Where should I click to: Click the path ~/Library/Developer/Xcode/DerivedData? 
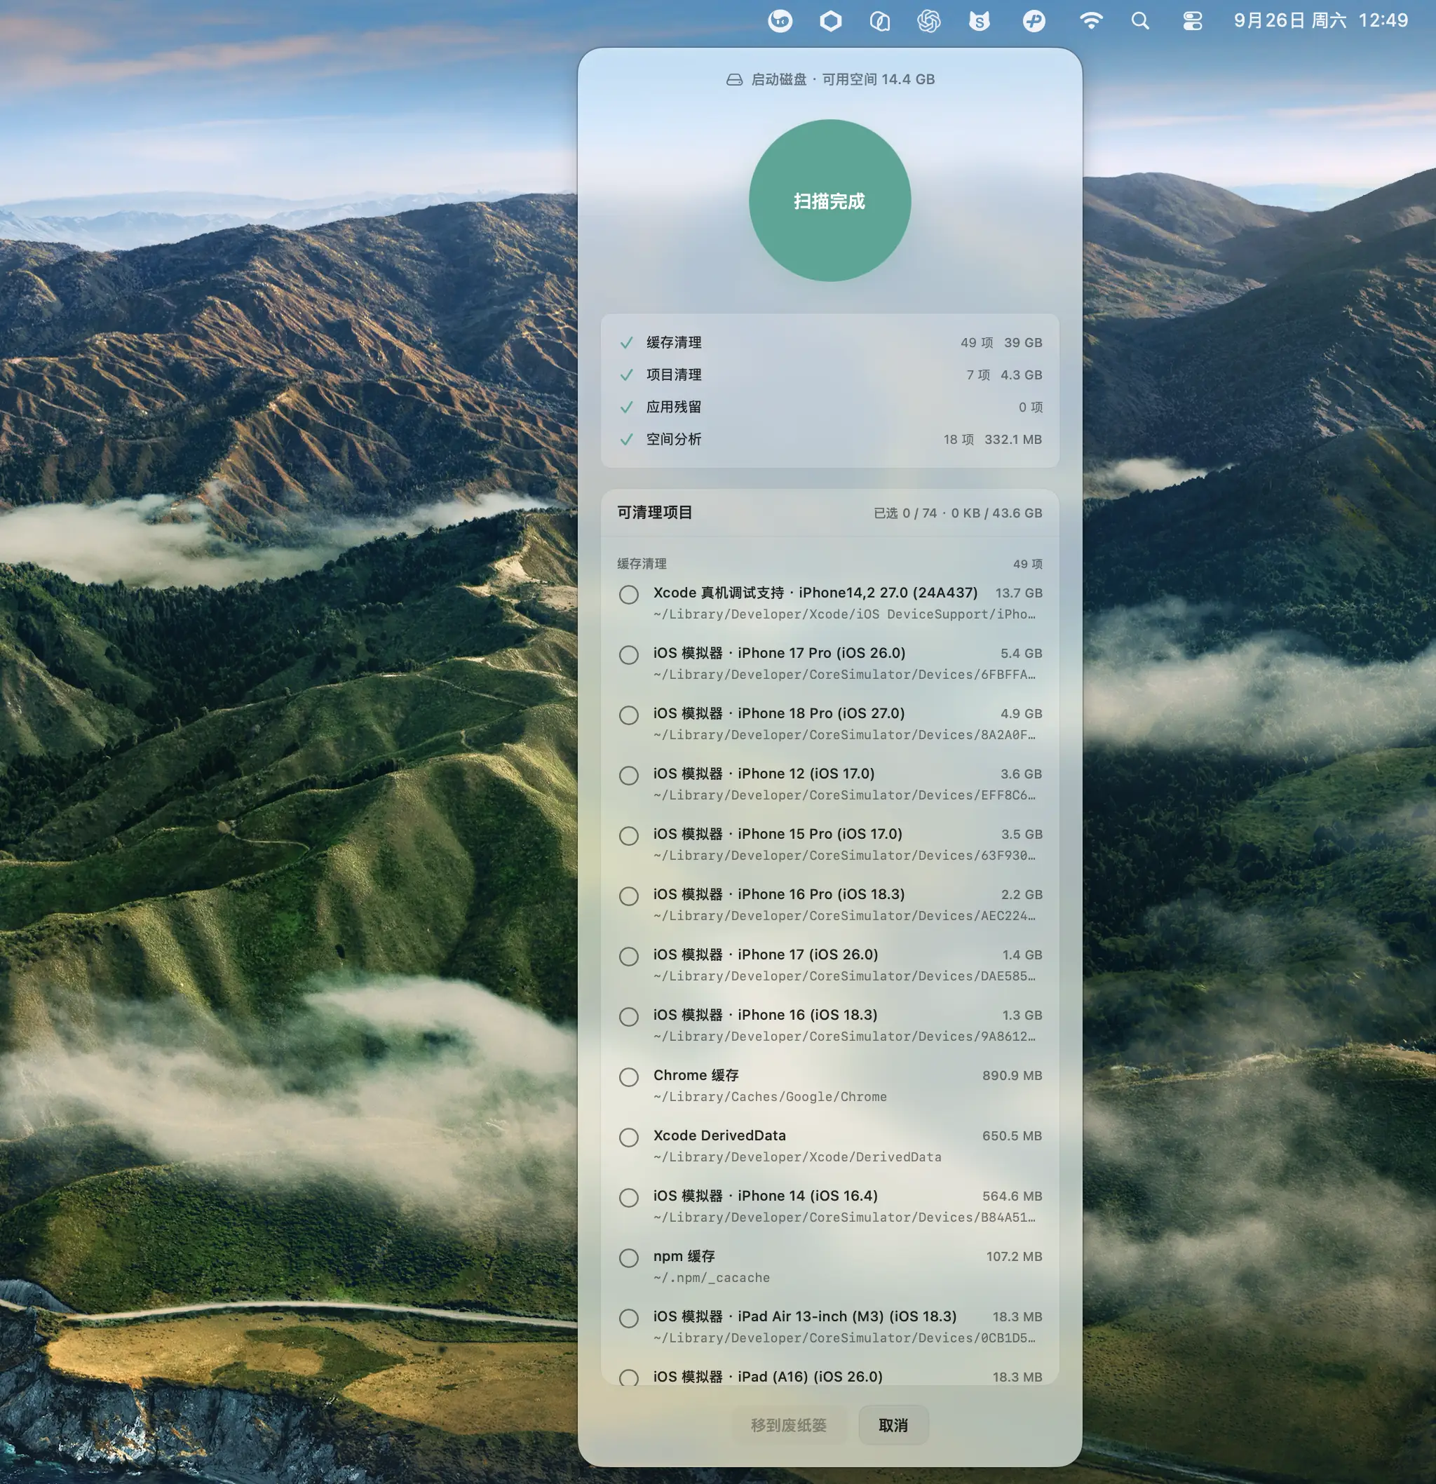[797, 1158]
